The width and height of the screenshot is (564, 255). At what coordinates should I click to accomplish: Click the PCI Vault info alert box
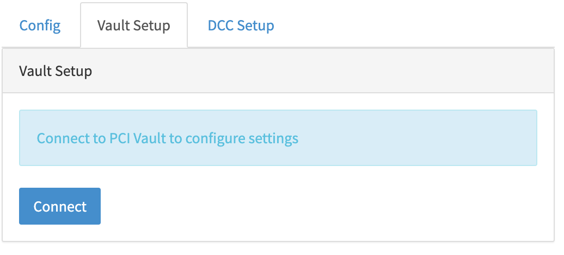278,138
